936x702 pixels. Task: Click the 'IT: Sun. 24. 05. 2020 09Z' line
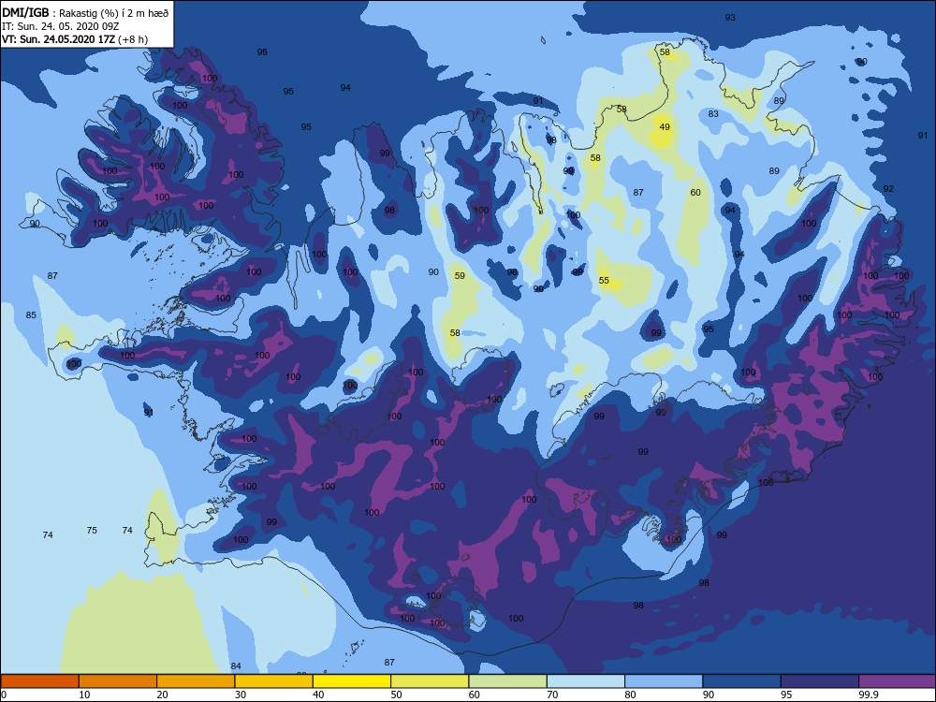tap(60, 26)
